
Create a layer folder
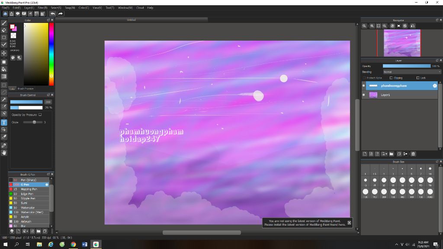click(x=391, y=154)
